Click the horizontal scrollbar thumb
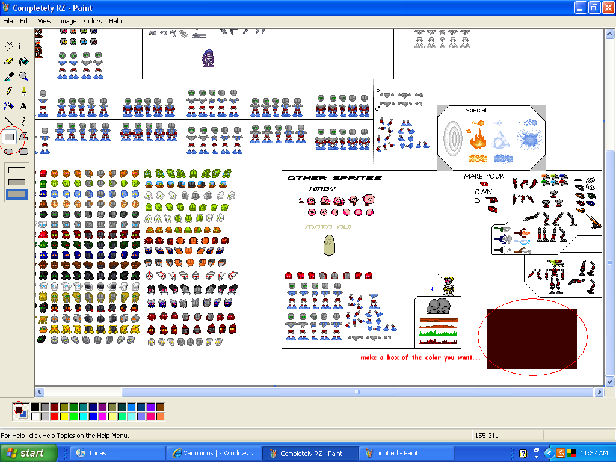 point(357,392)
